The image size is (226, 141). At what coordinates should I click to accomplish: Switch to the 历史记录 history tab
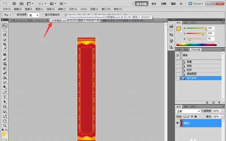[195, 50]
